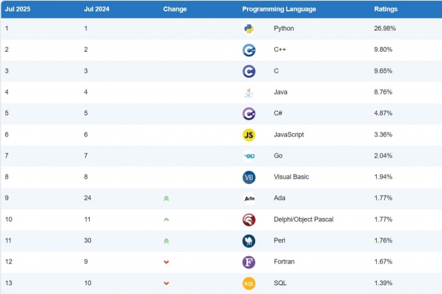Viewport: 442px width, 294px height.
Task: Select the Perl language name
Action: (279, 240)
